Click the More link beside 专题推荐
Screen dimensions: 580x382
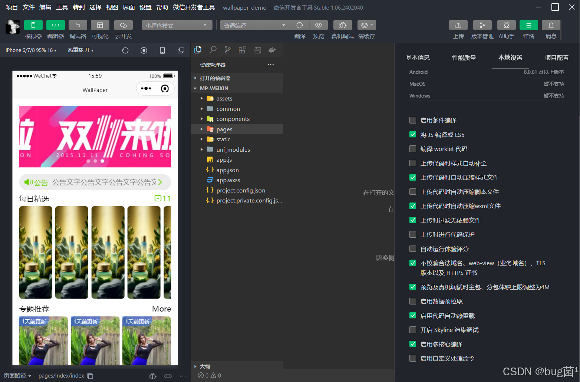pos(162,309)
